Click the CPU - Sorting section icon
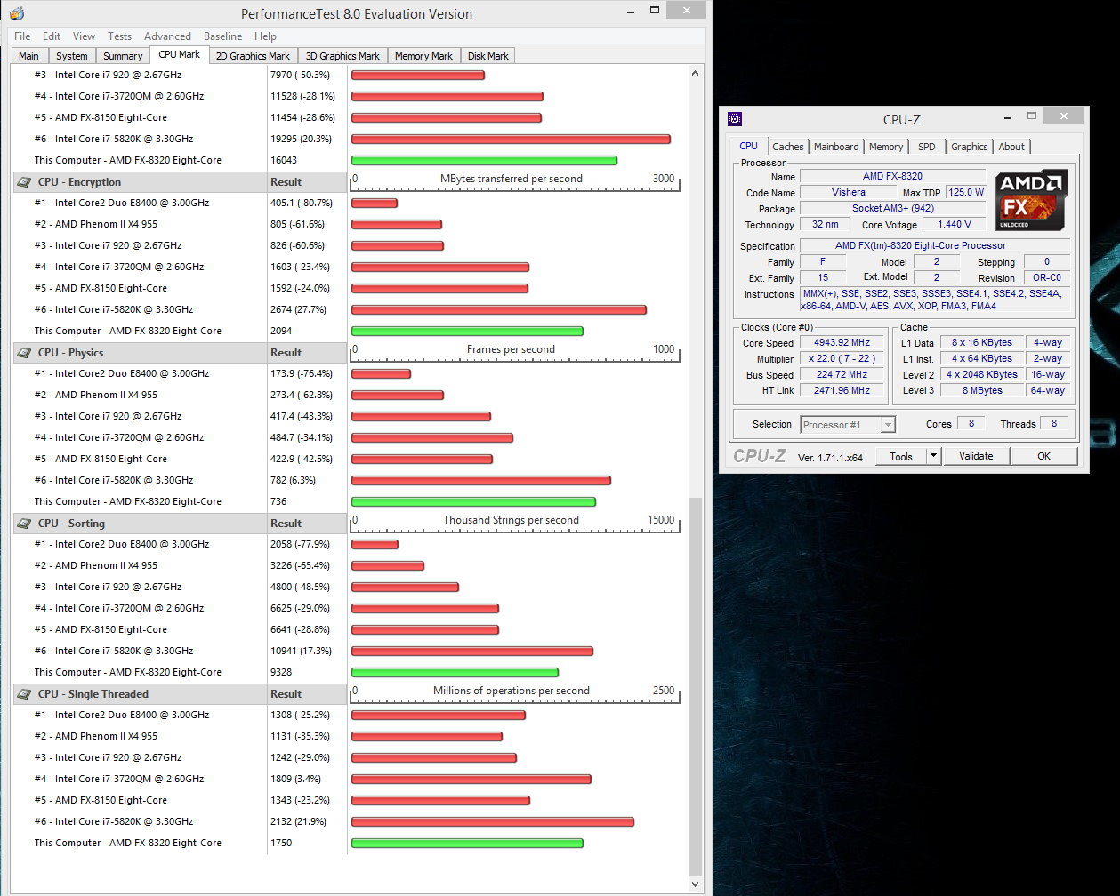Viewport: 1120px width, 896px height. [25, 524]
